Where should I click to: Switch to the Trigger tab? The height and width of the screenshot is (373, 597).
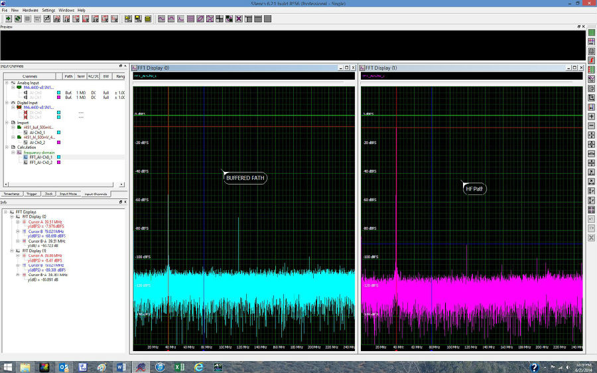[32, 194]
